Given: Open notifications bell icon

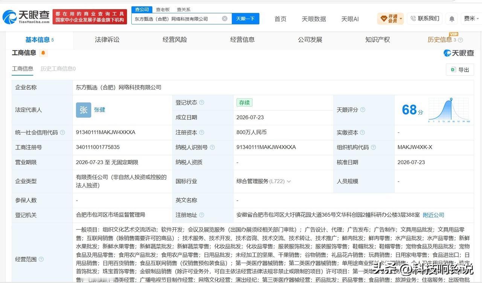Looking at the screenshot, I should click(452, 18).
